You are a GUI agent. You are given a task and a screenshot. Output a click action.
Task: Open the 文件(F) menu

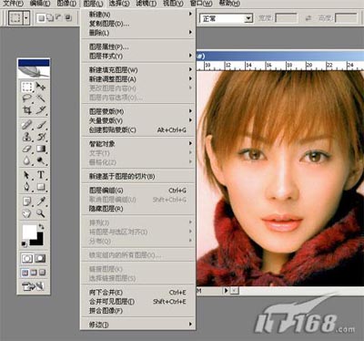tap(13, 4)
